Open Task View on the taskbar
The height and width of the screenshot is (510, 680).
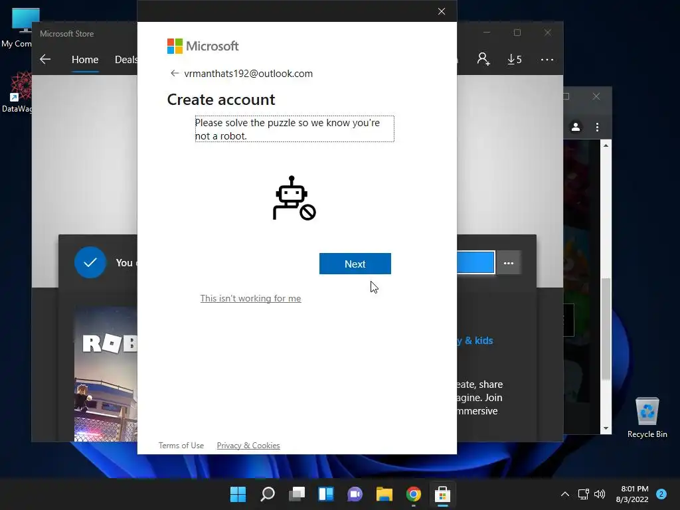click(297, 494)
